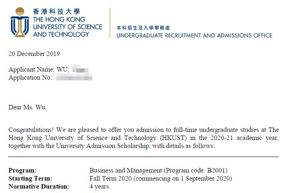Click the bold Program label

[x=23, y=170]
